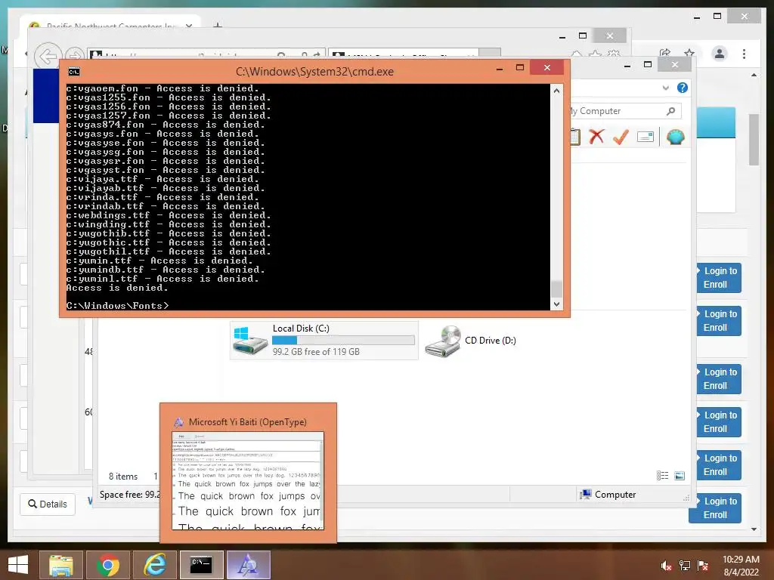Expand the Explorer ribbon with the chevron

(665, 88)
